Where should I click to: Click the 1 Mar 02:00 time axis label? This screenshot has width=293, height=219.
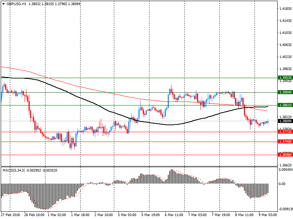coord(57,215)
